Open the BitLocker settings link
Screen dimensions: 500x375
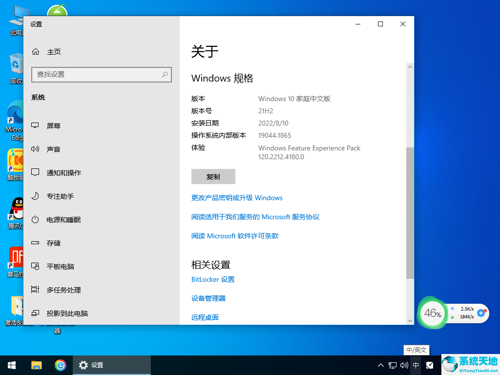coord(213,279)
